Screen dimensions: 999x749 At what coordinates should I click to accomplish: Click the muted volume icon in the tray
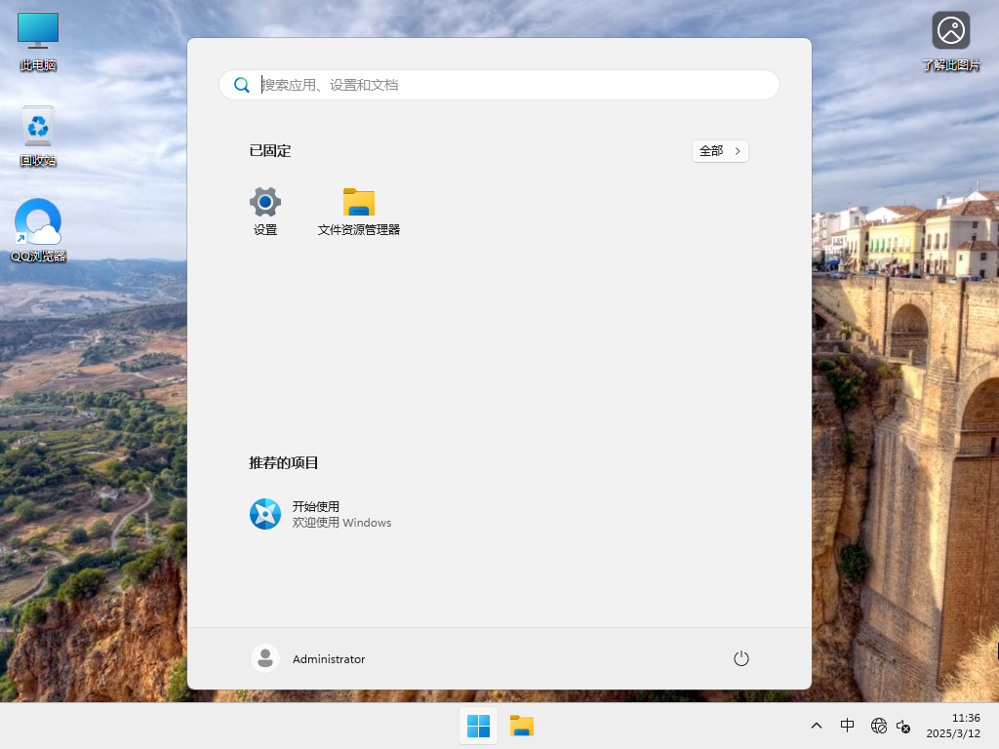pos(903,726)
